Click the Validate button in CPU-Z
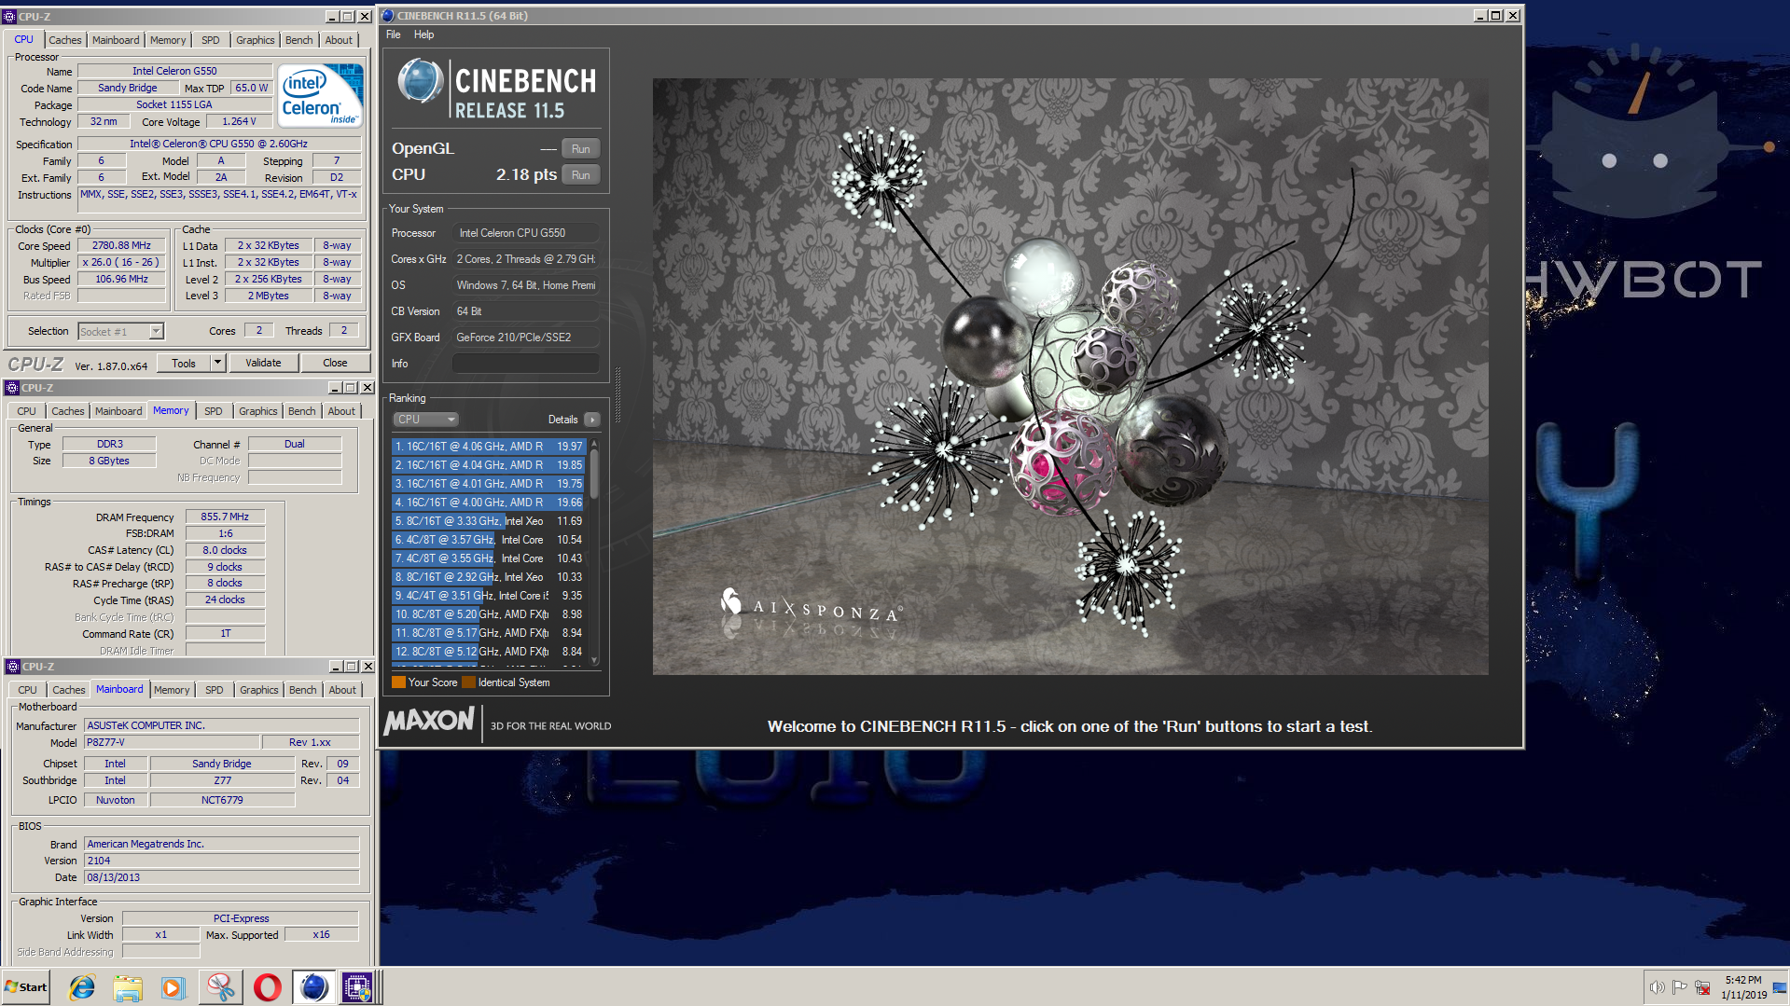This screenshot has height=1006, width=1790. (x=263, y=364)
